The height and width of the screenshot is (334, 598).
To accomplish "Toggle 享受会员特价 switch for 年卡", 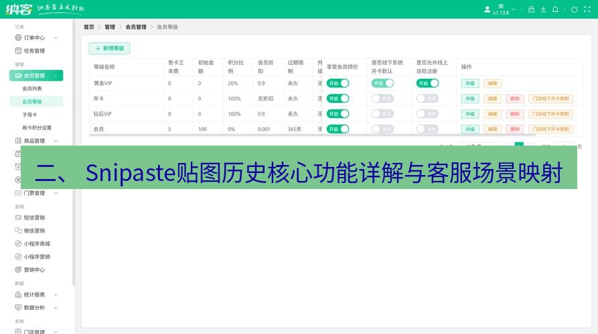I will (338, 98).
